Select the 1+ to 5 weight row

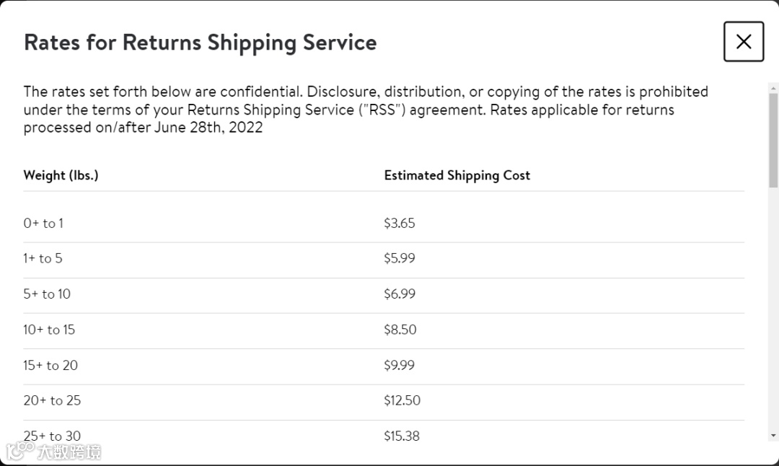tap(43, 258)
